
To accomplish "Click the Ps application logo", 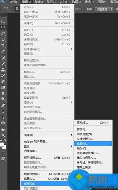I will (x=3, y=2).
